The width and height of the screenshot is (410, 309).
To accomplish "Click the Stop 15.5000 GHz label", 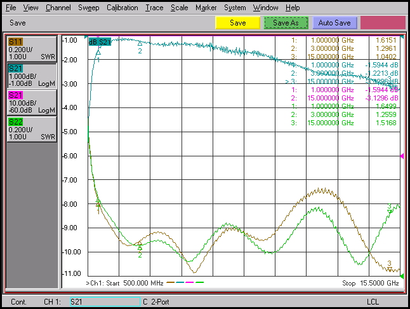I will click(x=371, y=283).
